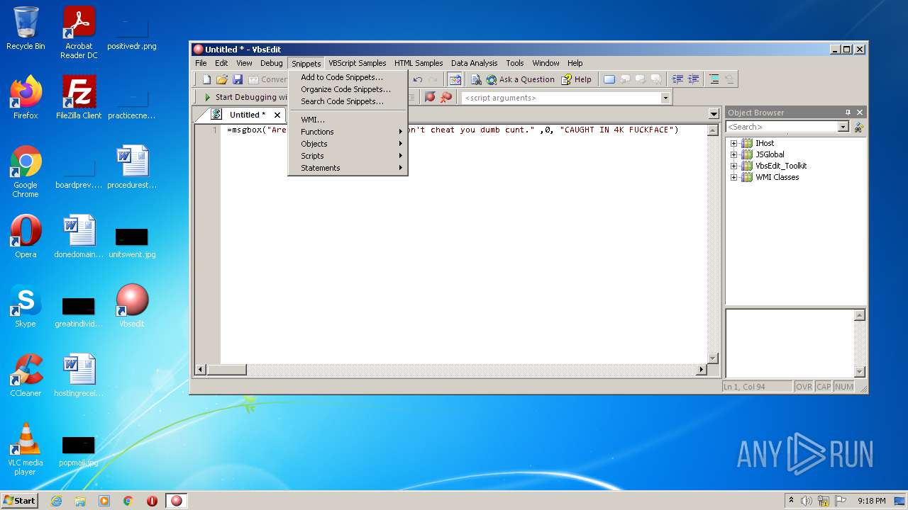Open the Object Browser search dropdown

click(843, 127)
